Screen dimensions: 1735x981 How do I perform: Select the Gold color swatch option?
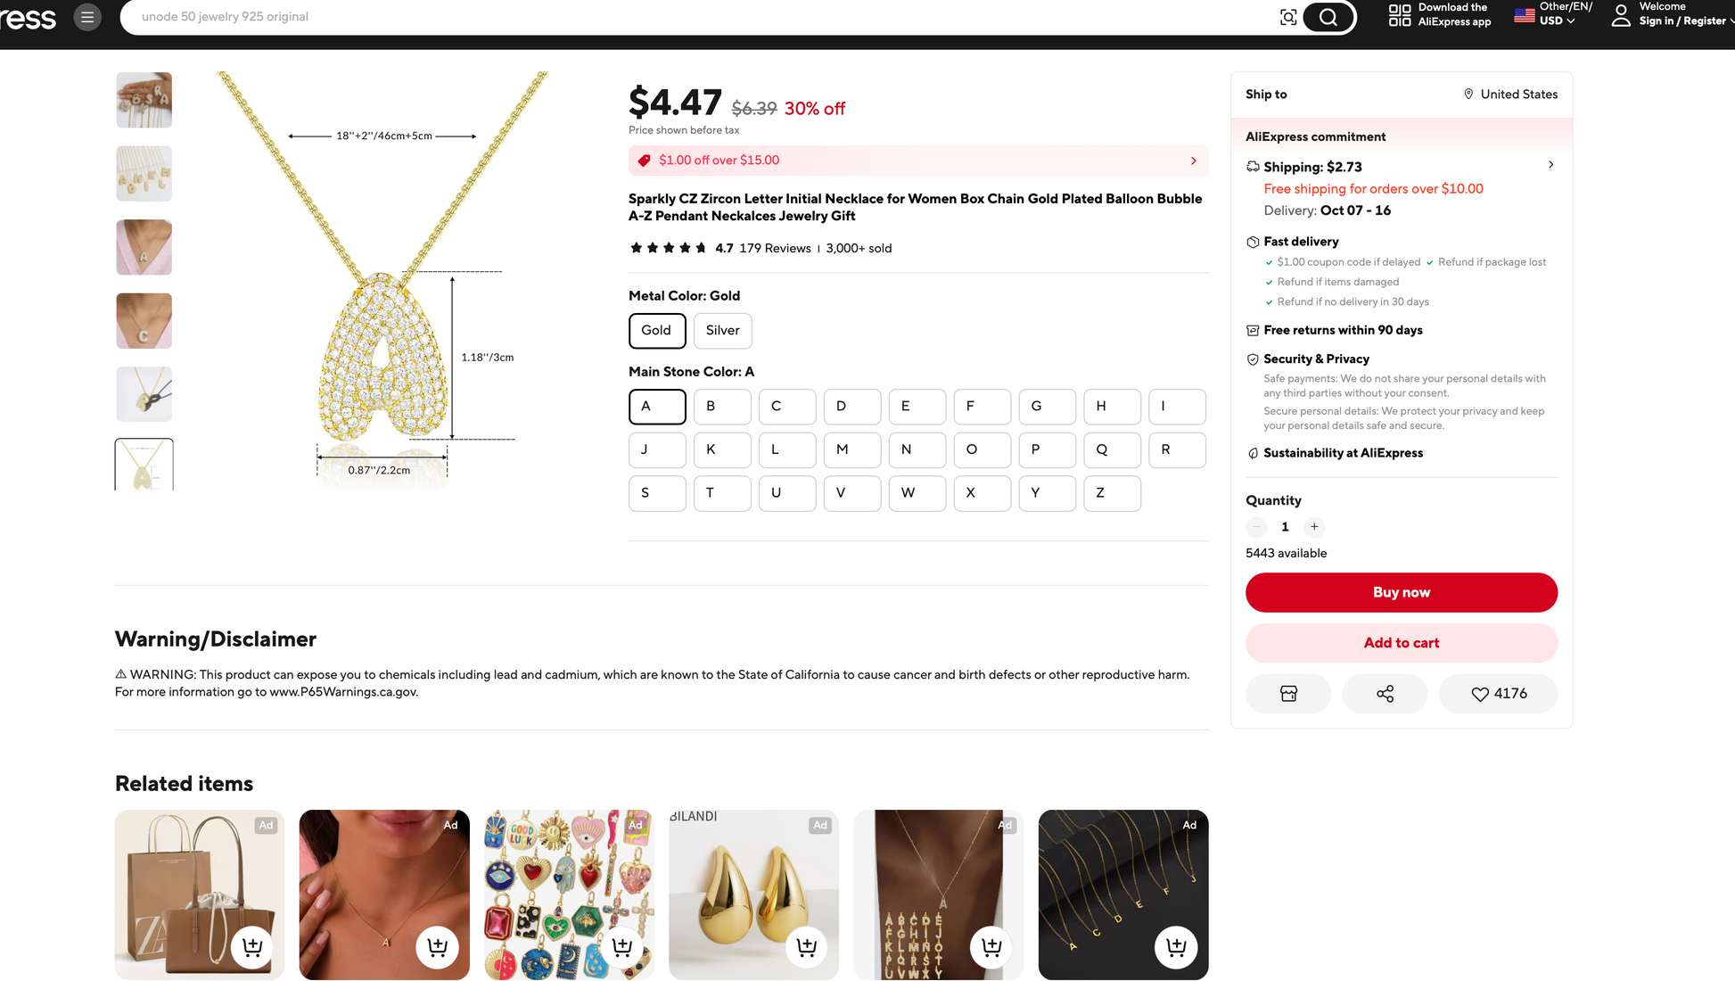tap(656, 331)
